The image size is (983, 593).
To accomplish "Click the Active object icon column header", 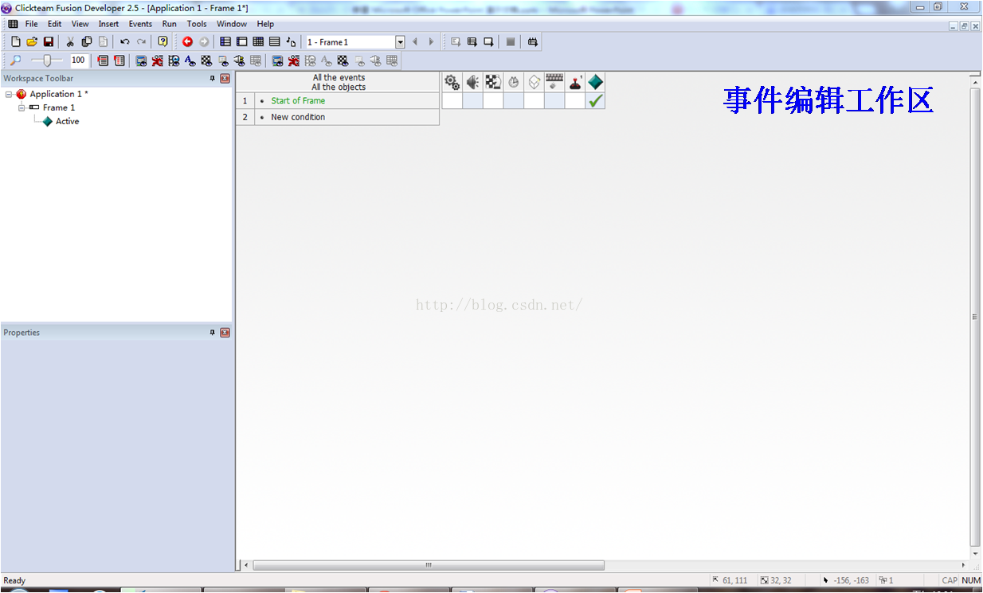I will coord(596,82).
